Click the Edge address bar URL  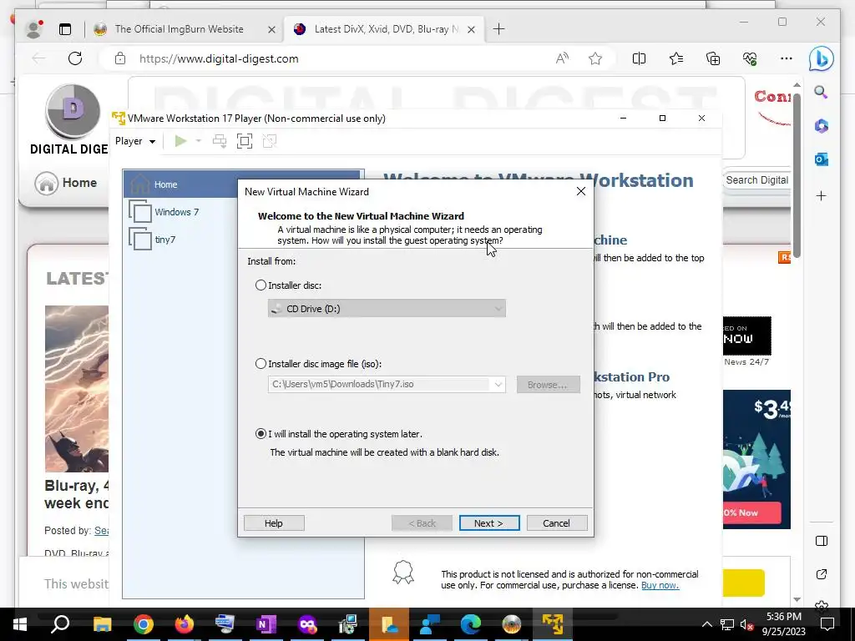point(219,59)
